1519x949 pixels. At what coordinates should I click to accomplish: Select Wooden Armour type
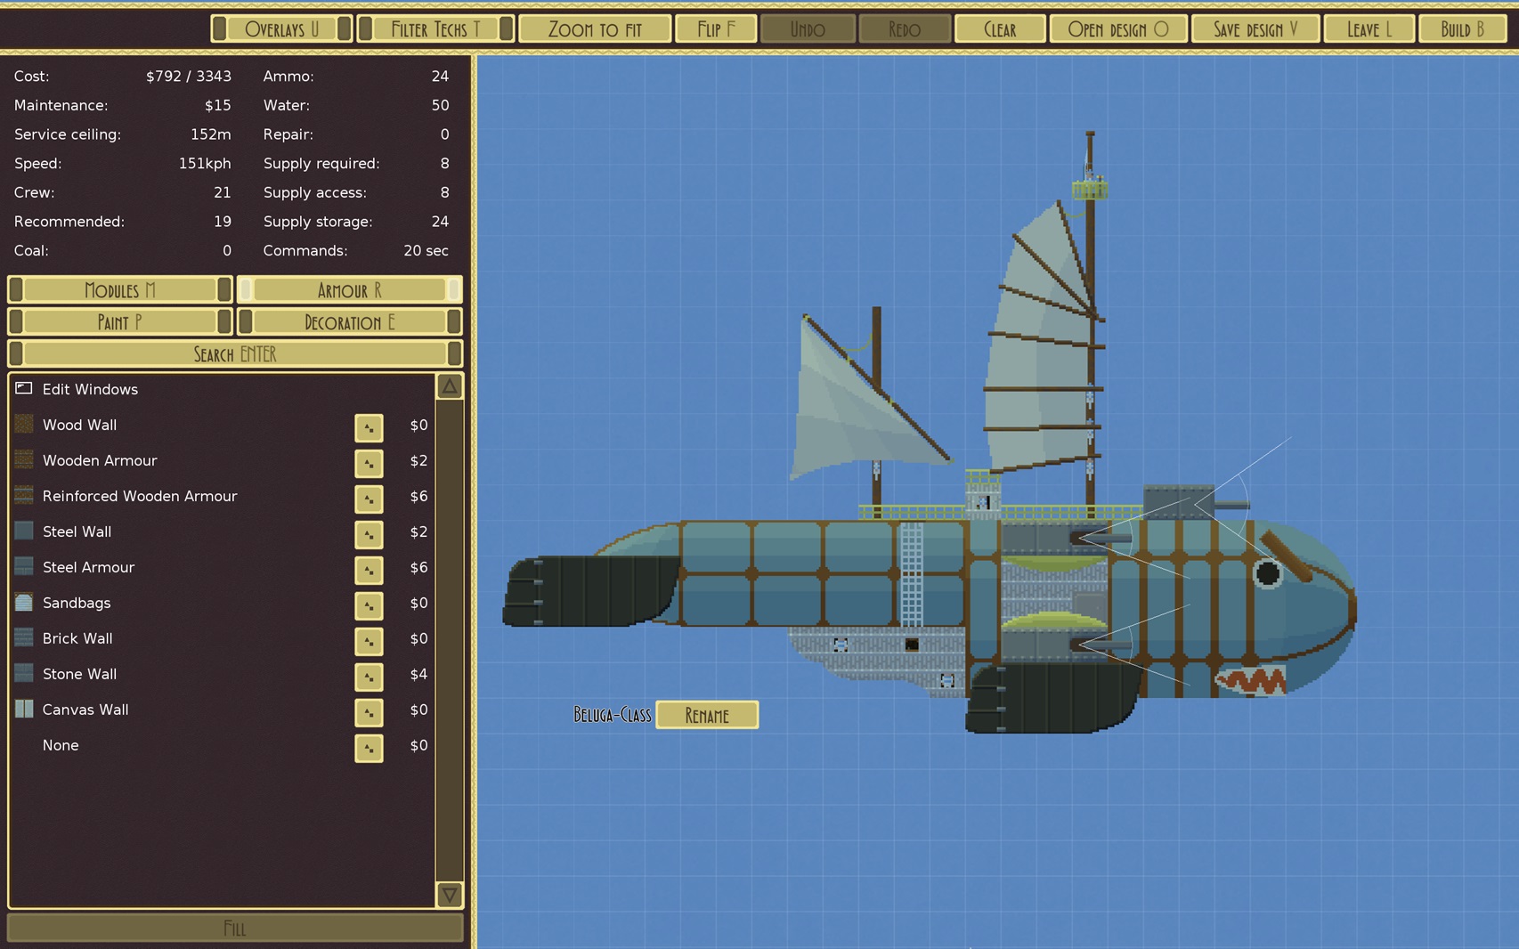223,460
